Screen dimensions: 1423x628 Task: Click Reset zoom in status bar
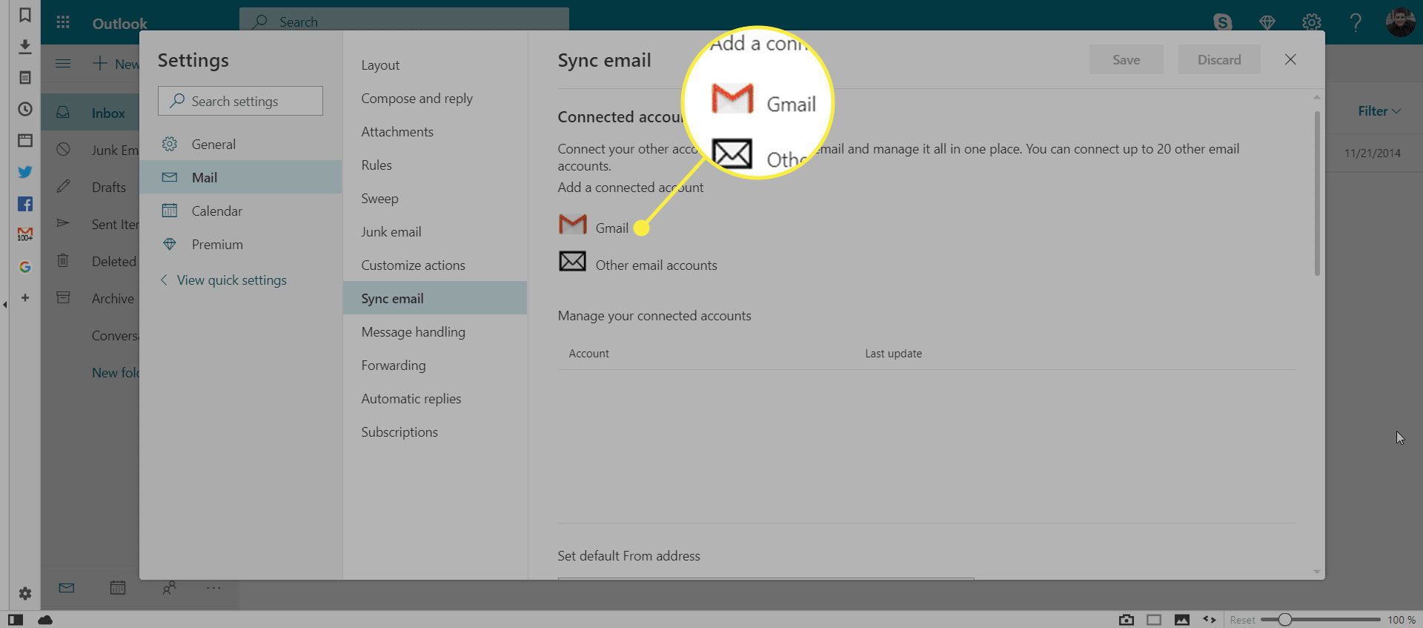(x=1242, y=620)
